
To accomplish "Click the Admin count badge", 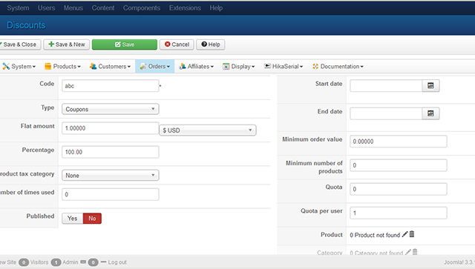I will point(56,262).
